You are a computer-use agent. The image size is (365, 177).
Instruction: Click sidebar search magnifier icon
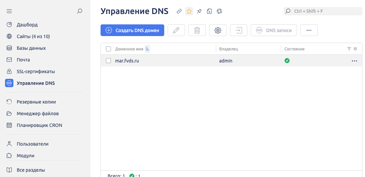coord(79,11)
